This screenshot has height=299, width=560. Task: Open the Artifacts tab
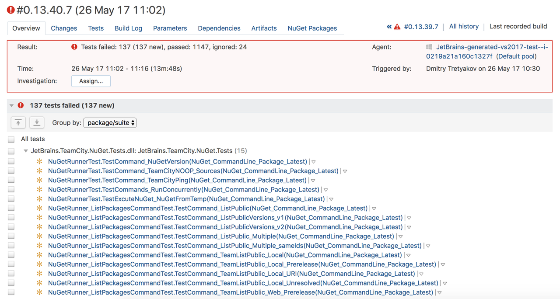(x=264, y=28)
